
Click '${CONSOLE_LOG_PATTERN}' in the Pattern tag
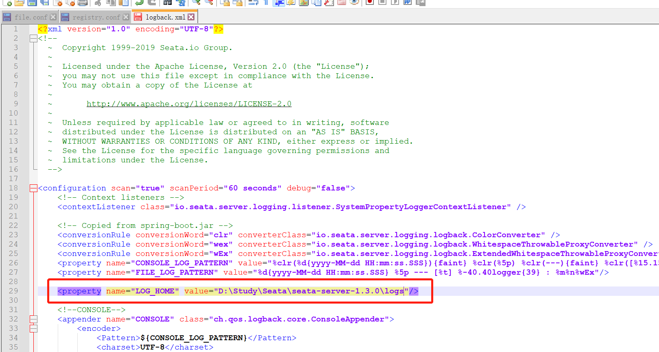click(x=194, y=338)
